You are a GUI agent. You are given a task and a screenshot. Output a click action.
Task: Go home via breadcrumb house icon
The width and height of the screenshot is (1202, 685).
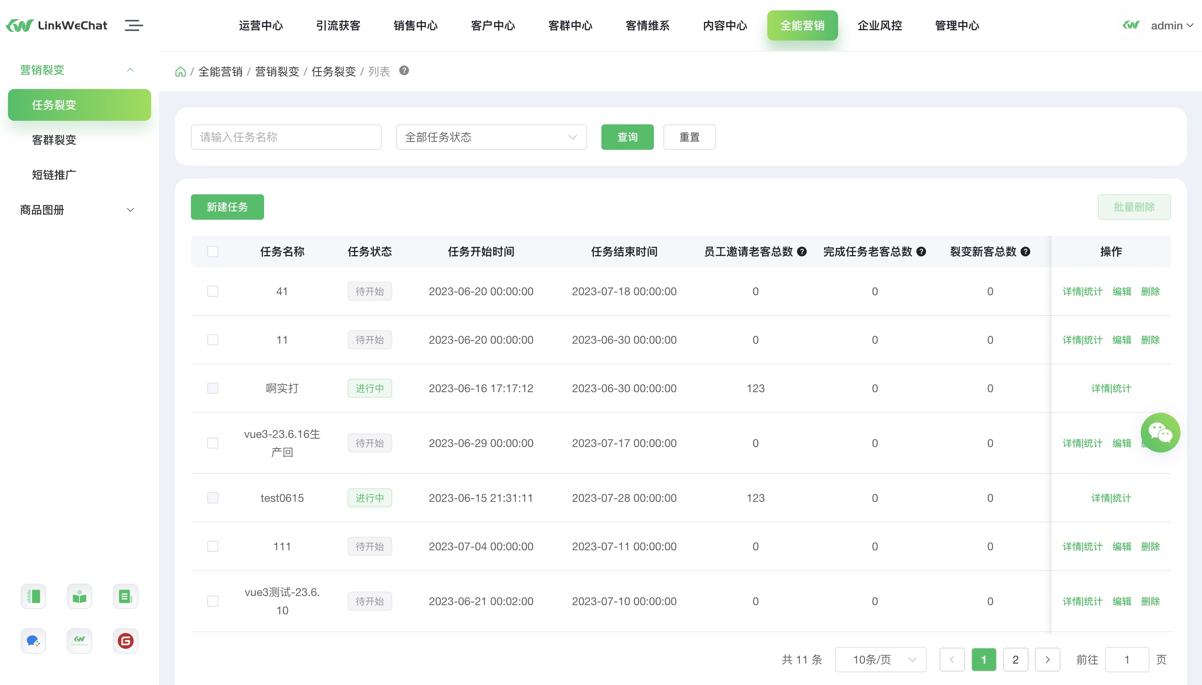(x=180, y=72)
